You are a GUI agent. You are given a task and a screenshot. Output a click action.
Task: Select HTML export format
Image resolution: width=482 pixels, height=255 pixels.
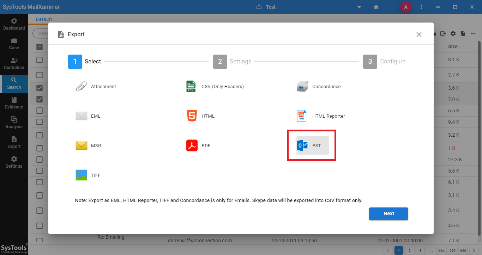click(200, 116)
